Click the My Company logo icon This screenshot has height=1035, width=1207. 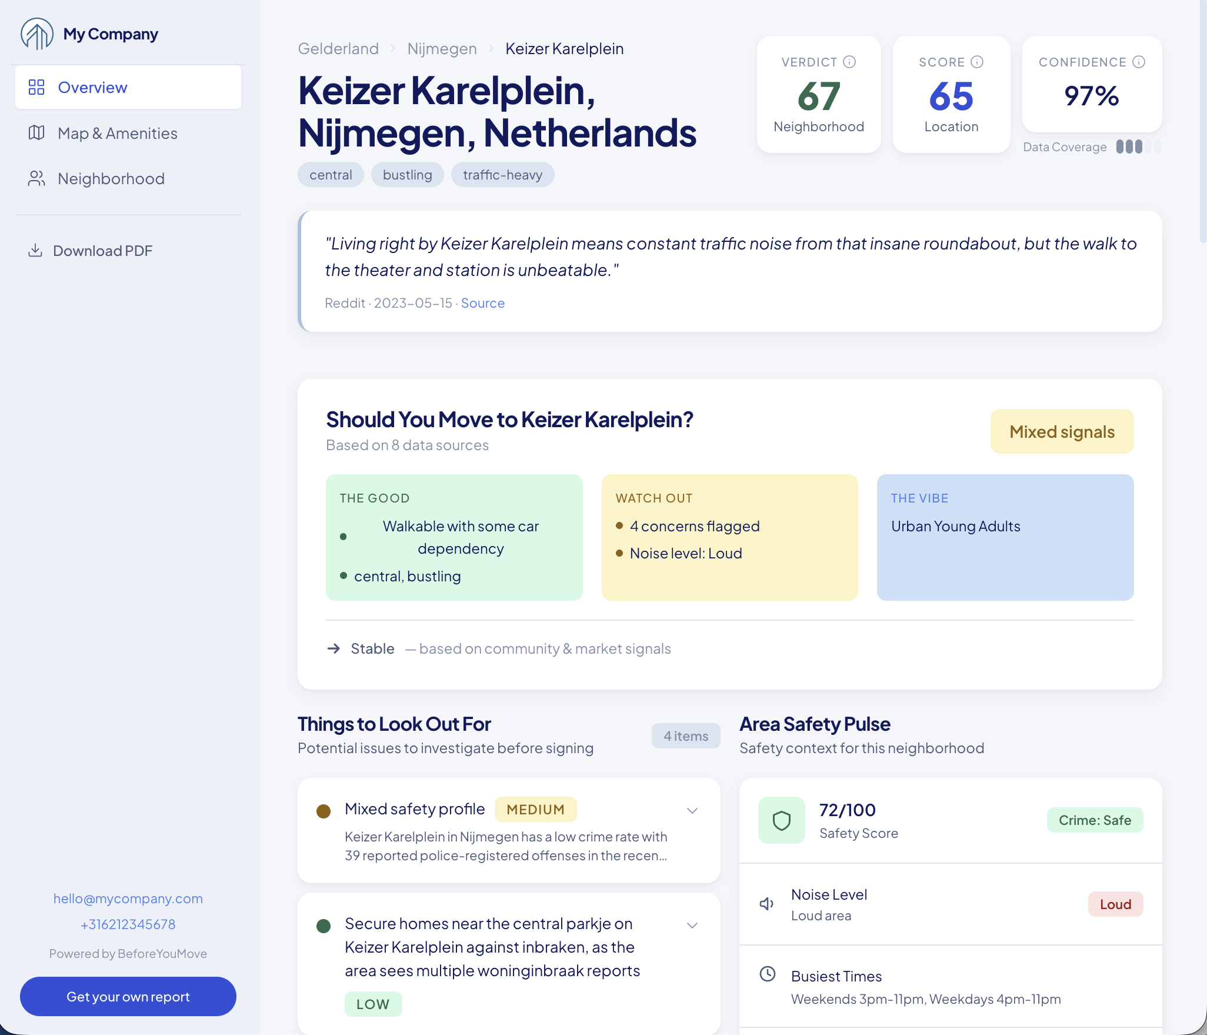[37, 34]
